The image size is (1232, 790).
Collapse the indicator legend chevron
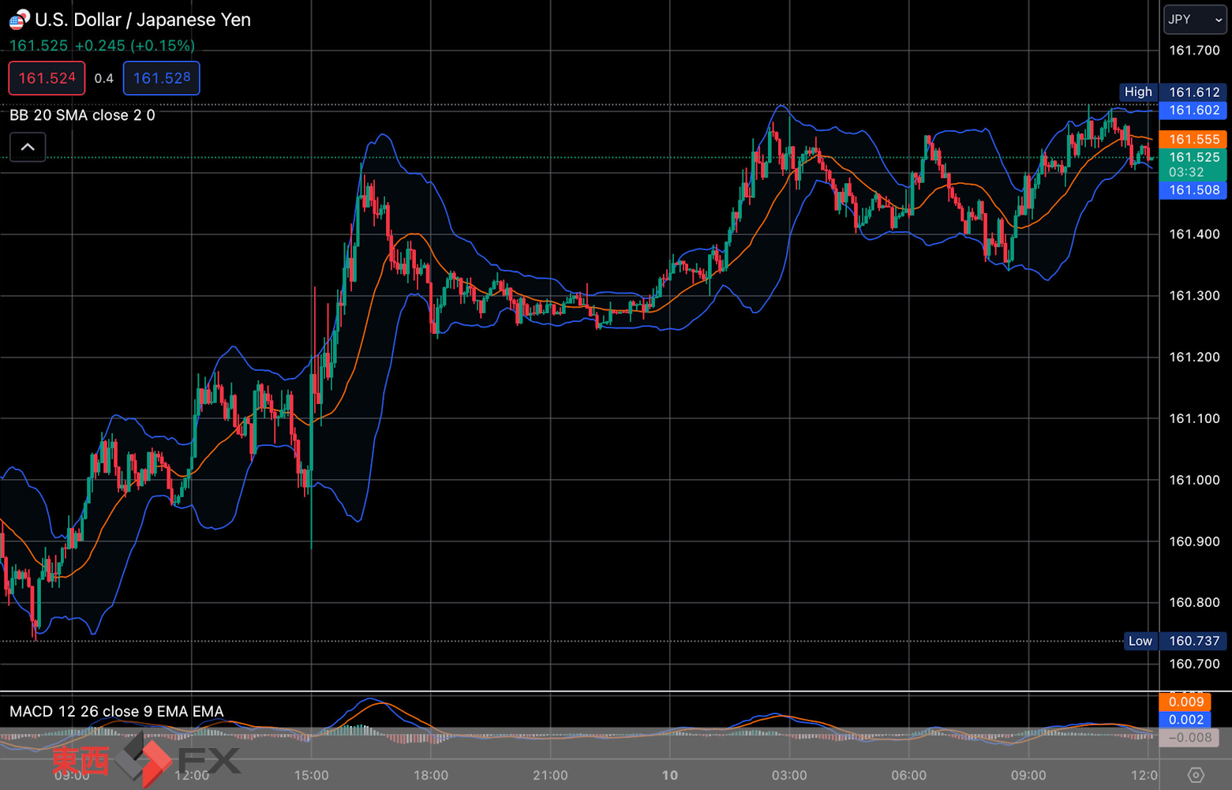(28, 147)
